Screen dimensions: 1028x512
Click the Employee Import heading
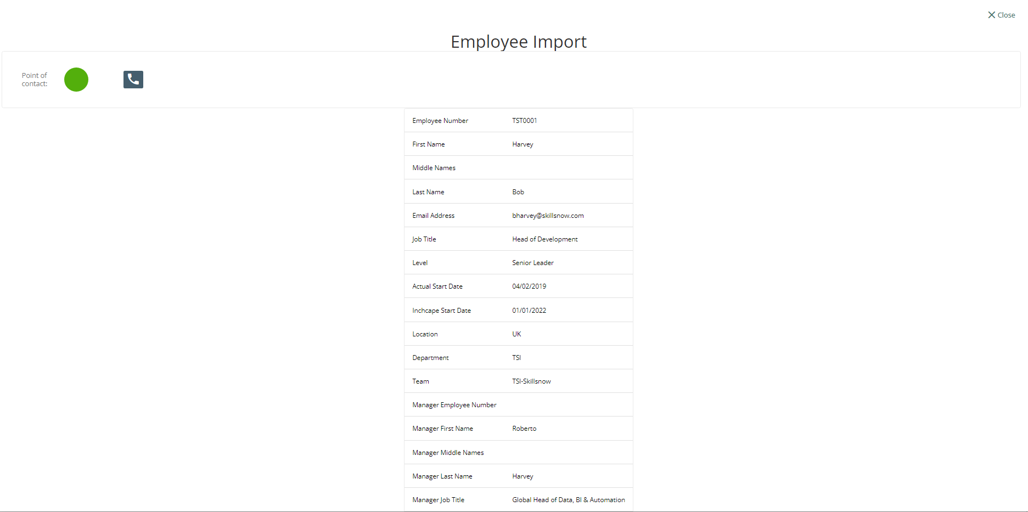518,42
